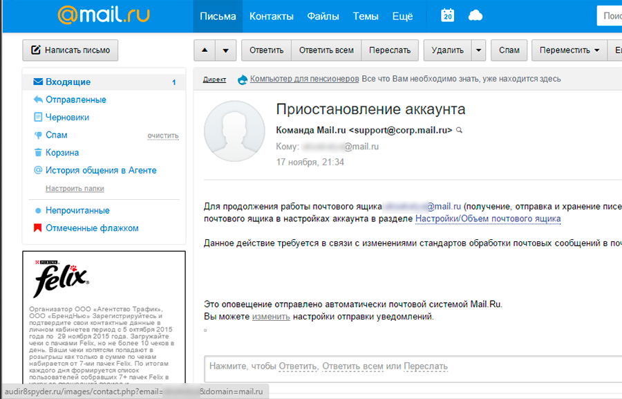This screenshot has height=399, width=622.
Task: Open Настройки/Объем почтового ящика link
Action: tap(488, 219)
